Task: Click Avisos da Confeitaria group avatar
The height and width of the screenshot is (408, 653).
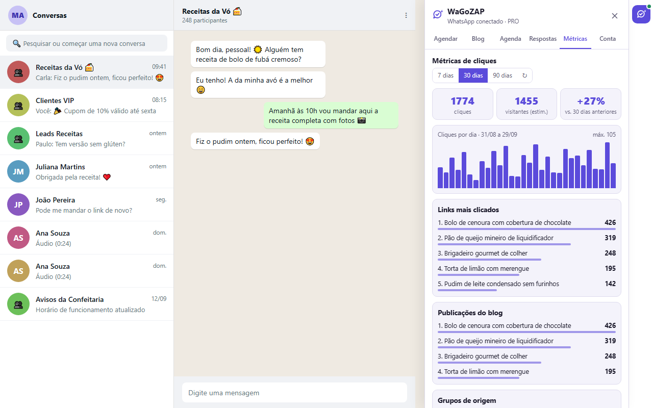Action: pos(18,304)
